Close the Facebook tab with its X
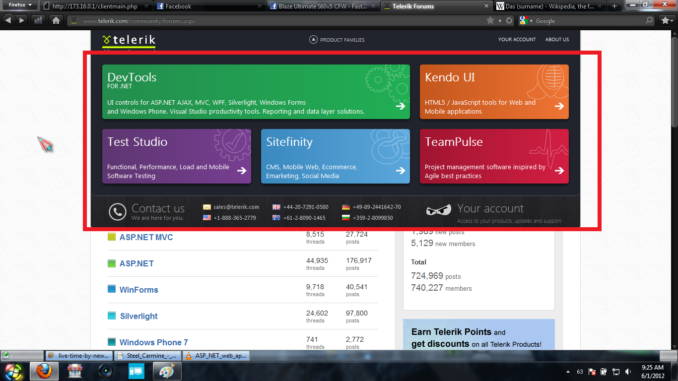678x381 pixels. pyautogui.click(x=260, y=6)
